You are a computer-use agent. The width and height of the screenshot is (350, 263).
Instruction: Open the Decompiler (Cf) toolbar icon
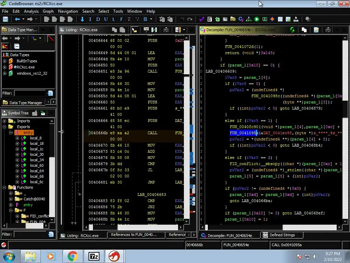(x=241, y=19)
